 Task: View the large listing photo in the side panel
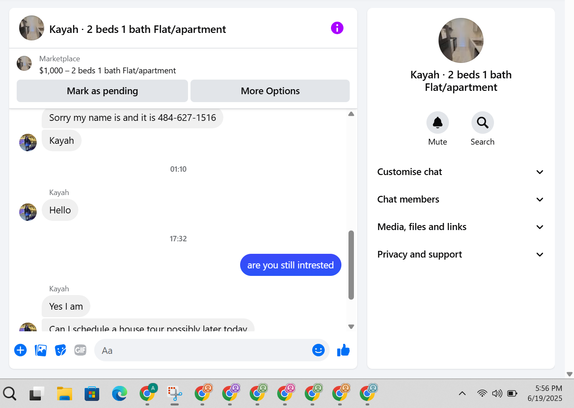pyautogui.click(x=461, y=40)
